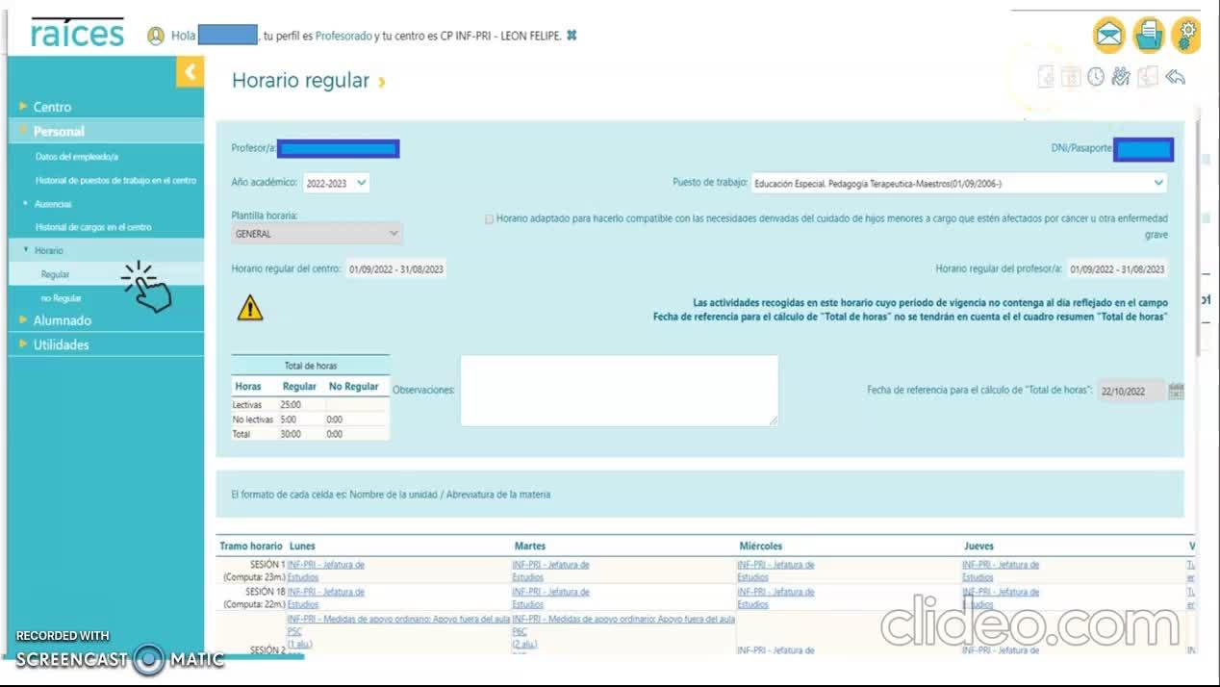1220x687 pixels.
Task: Open Lunes Medidas de apoyo ordinario link
Action: [398, 620]
